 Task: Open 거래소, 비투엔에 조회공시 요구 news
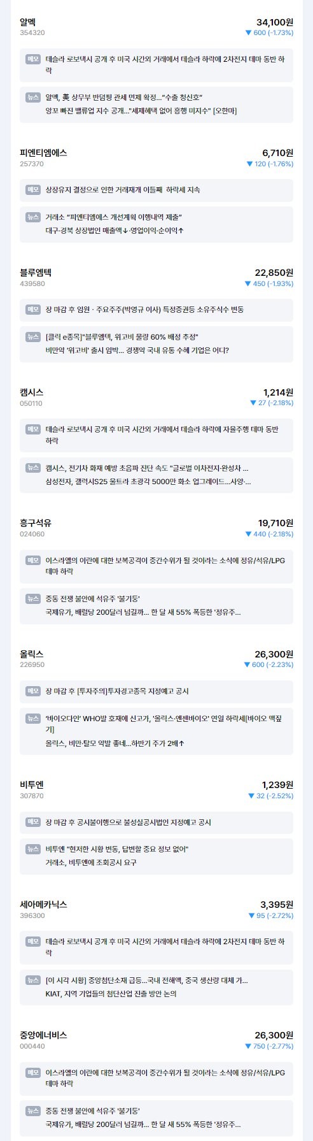pyautogui.click(x=91, y=863)
